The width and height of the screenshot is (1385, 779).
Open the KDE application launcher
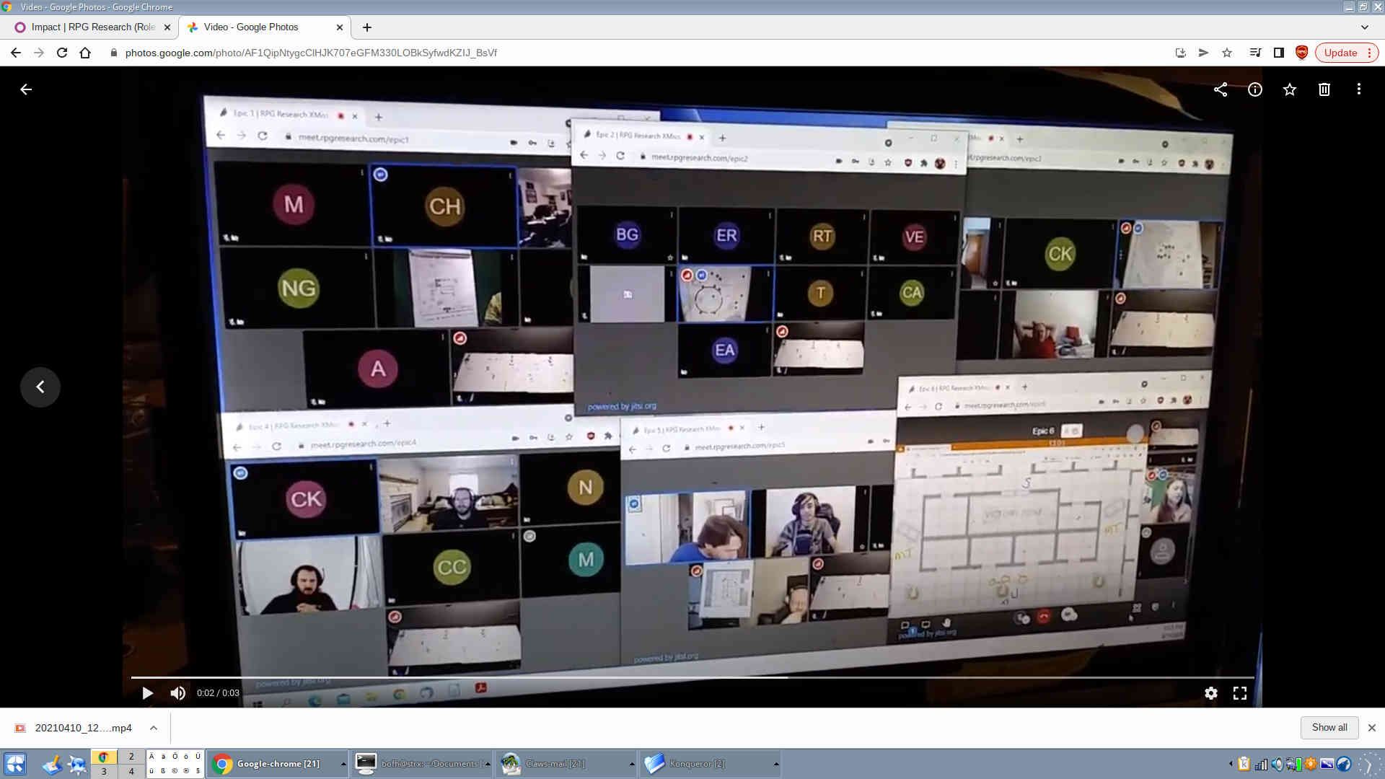[x=15, y=764]
